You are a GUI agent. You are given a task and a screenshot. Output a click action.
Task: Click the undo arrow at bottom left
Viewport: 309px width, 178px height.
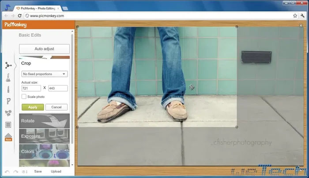coord(7,171)
